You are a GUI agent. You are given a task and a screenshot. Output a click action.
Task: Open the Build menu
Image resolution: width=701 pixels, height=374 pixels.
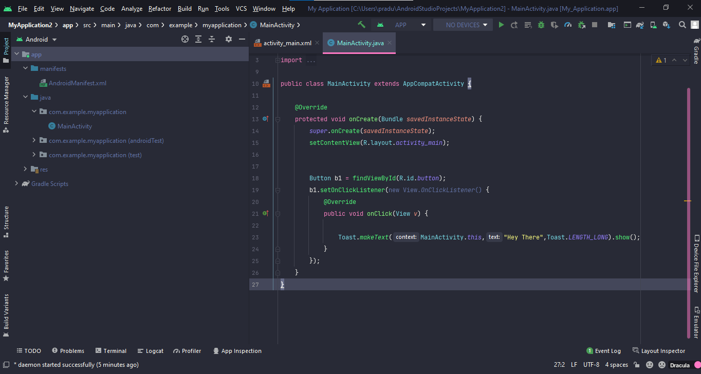185,9
